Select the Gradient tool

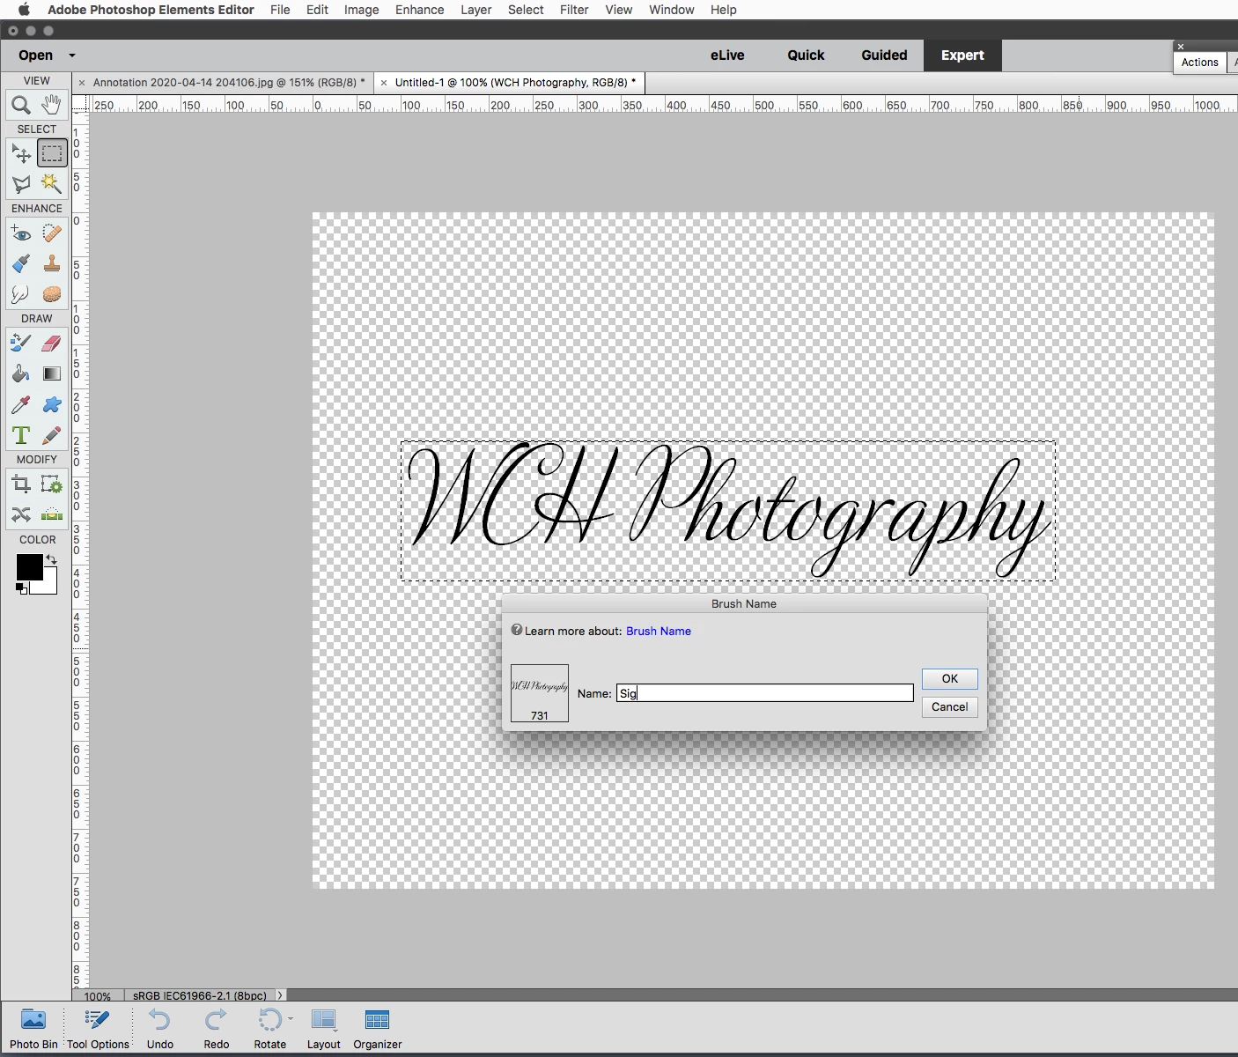click(x=52, y=374)
